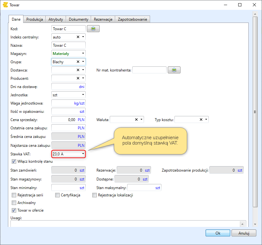Switch to the Produkcja tab
This screenshot has height=245, width=262.
click(x=35, y=19)
